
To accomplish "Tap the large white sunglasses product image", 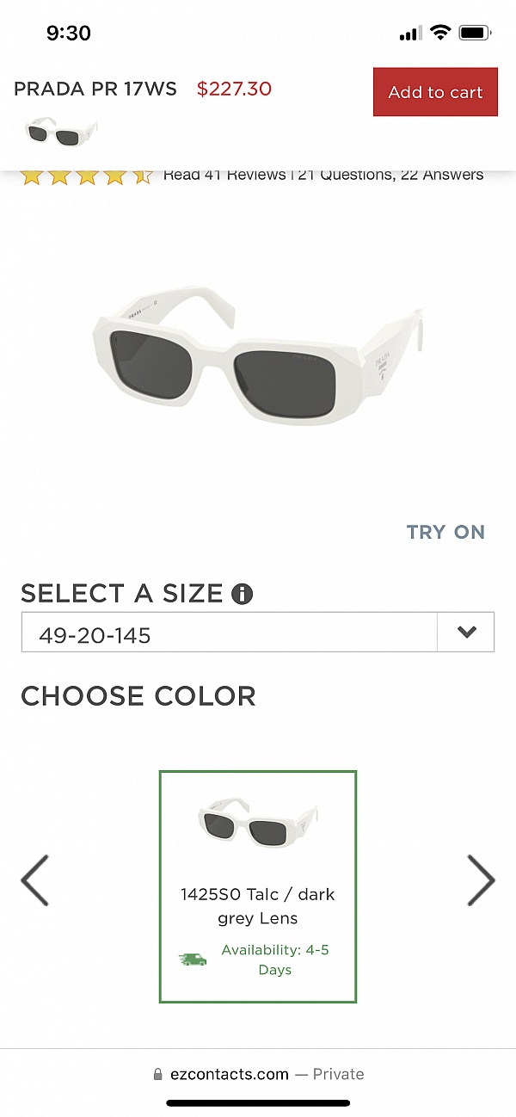I will (258, 354).
